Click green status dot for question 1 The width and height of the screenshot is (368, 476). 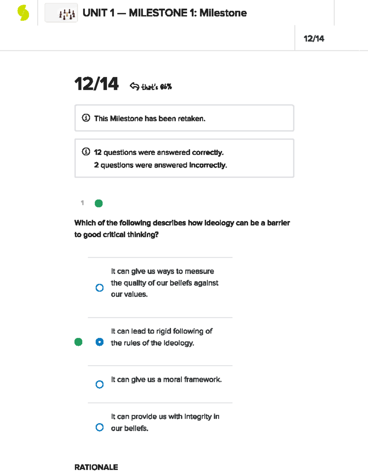pyautogui.click(x=99, y=203)
